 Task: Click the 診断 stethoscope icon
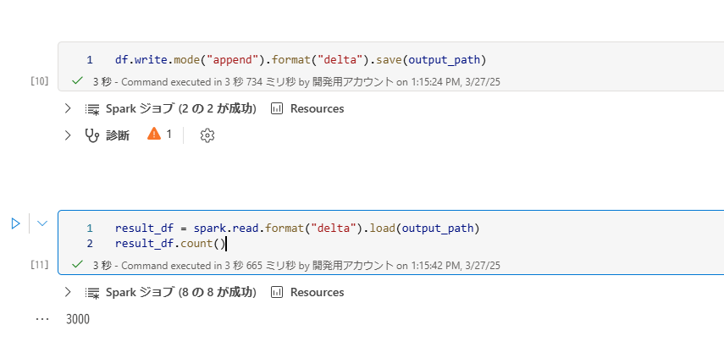92,135
